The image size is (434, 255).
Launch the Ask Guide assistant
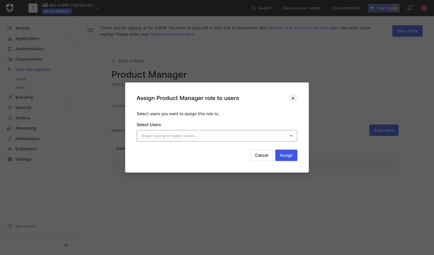[384, 8]
